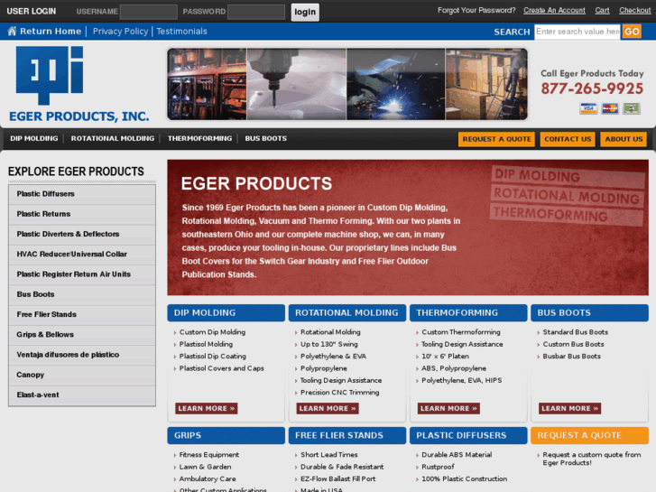Open the Thermoforming nav menu item
The width and height of the screenshot is (656, 492).
pyautogui.click(x=199, y=138)
